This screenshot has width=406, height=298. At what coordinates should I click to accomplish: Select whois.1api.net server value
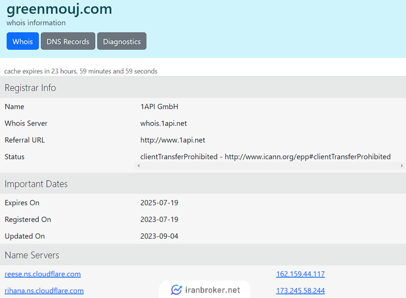(x=164, y=123)
